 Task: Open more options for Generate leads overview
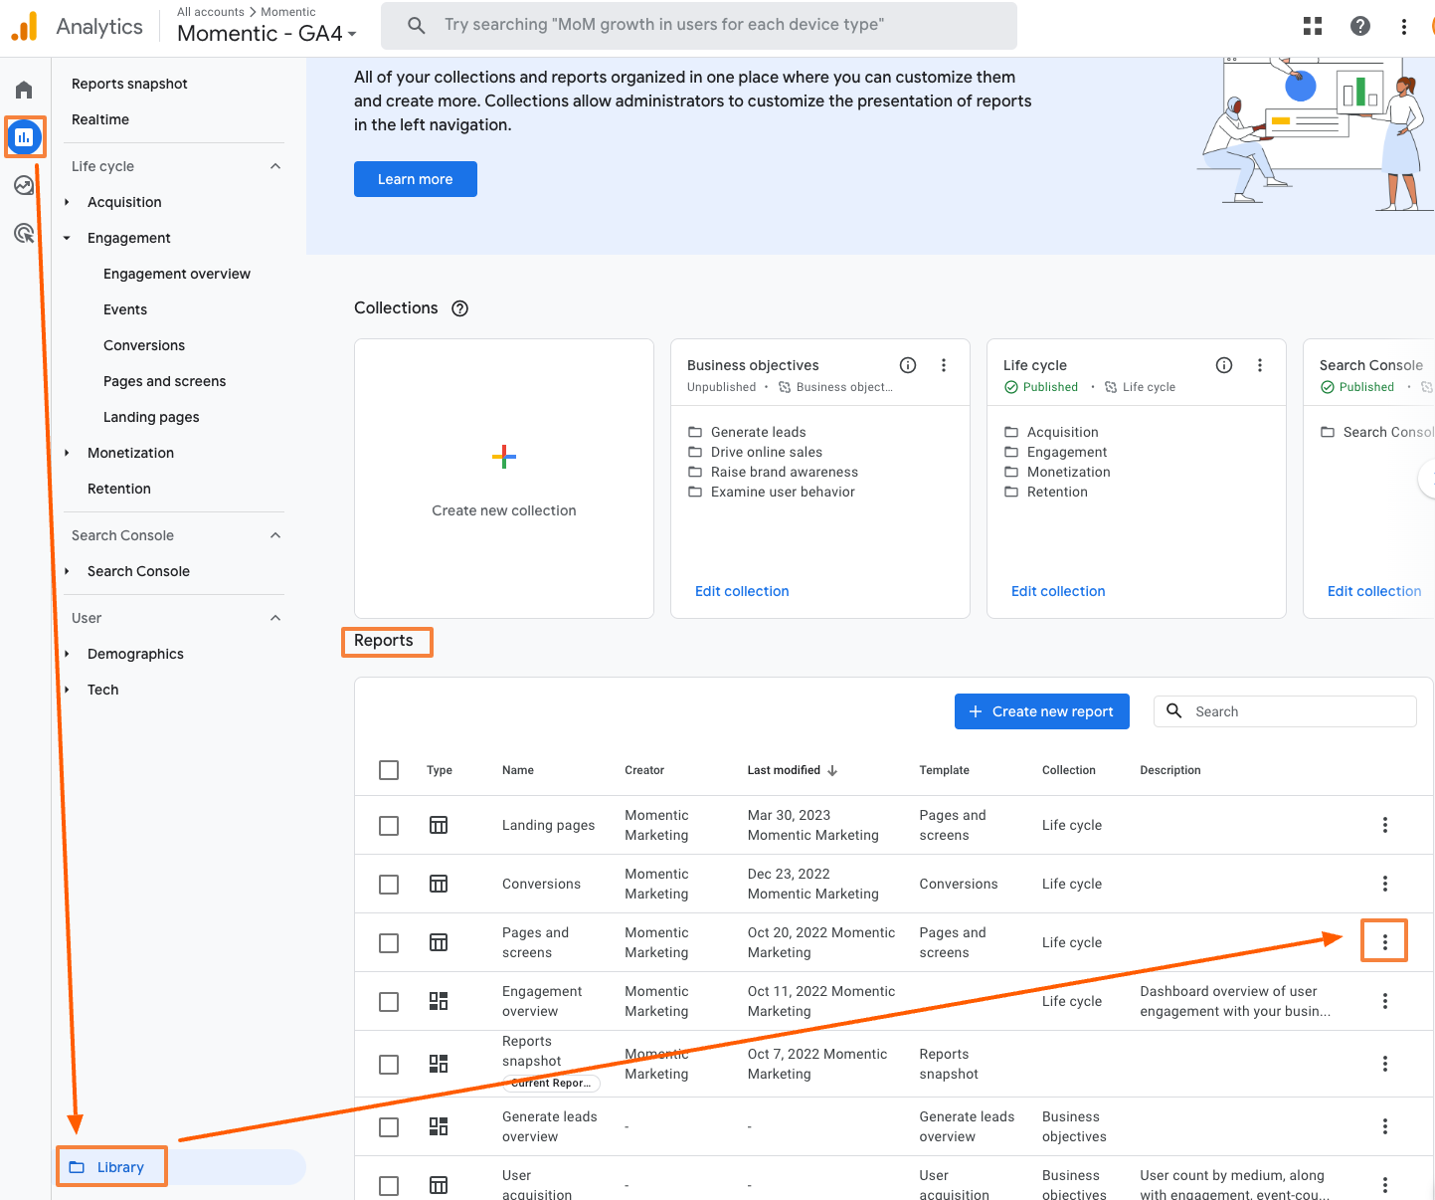1385,1126
